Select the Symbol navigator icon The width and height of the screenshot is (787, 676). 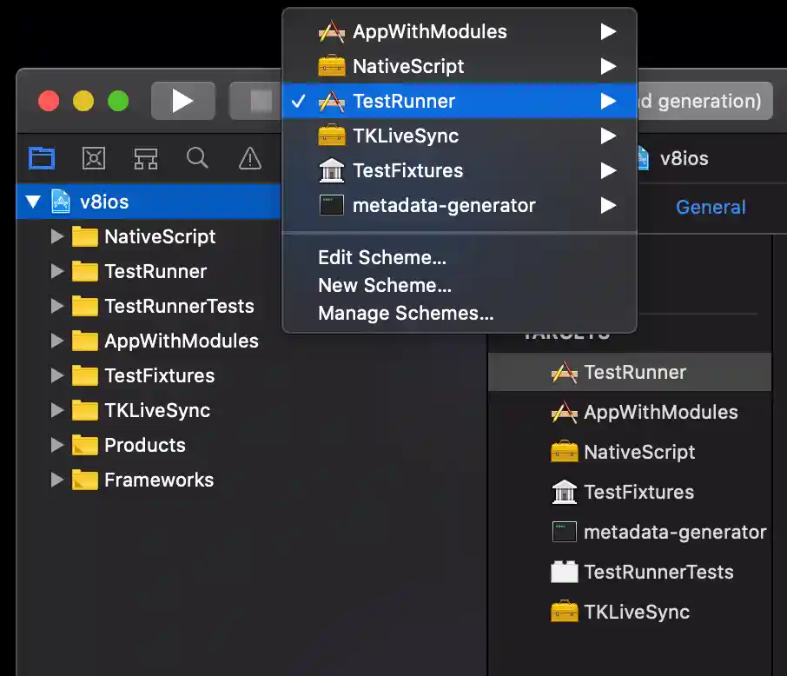(93, 158)
